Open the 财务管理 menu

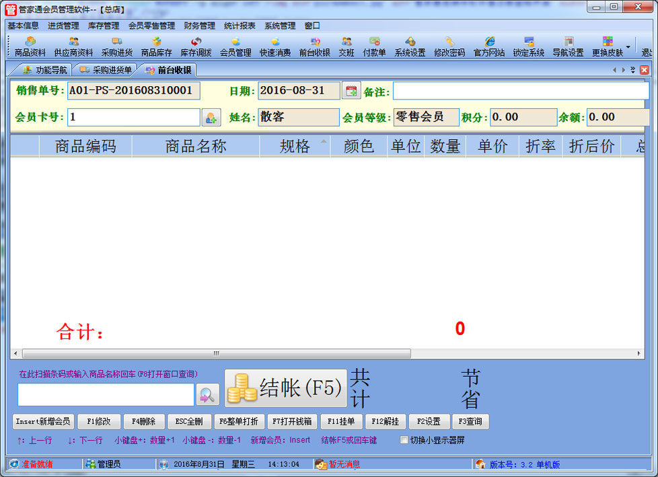tap(199, 26)
